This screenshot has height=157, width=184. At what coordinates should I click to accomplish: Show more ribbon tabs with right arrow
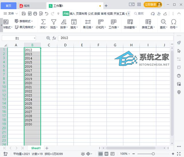tap(129, 14)
